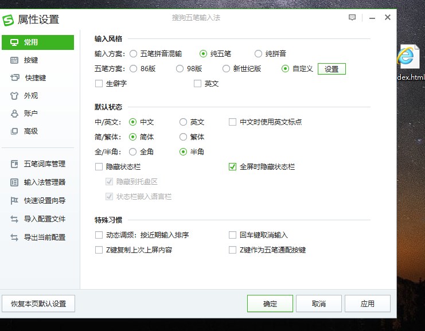This screenshot has height=331, width=425.
Task: Close the 属性设置 window
Action: coord(388,17)
